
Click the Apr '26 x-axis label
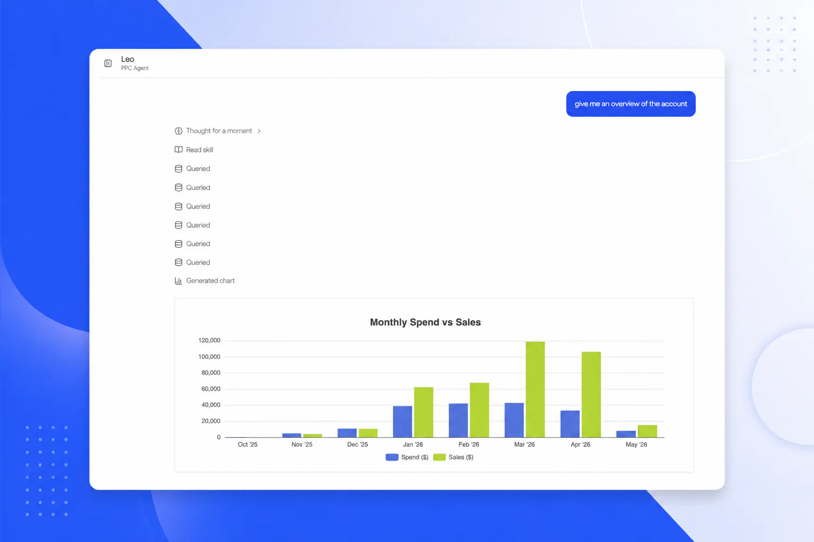580,445
